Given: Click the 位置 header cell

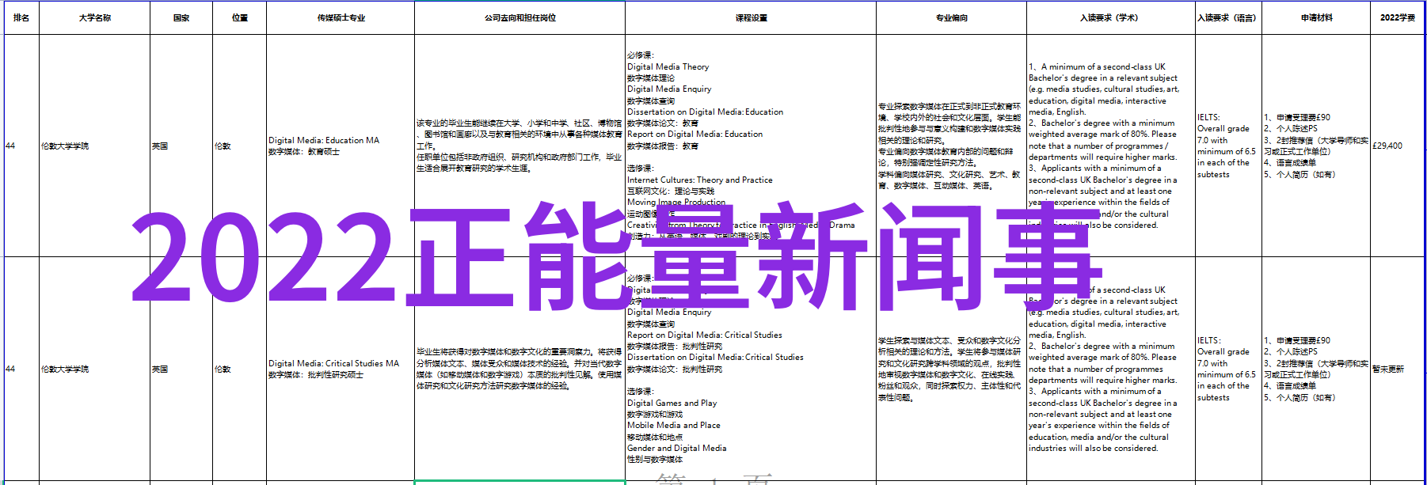Looking at the screenshot, I should point(240,17).
